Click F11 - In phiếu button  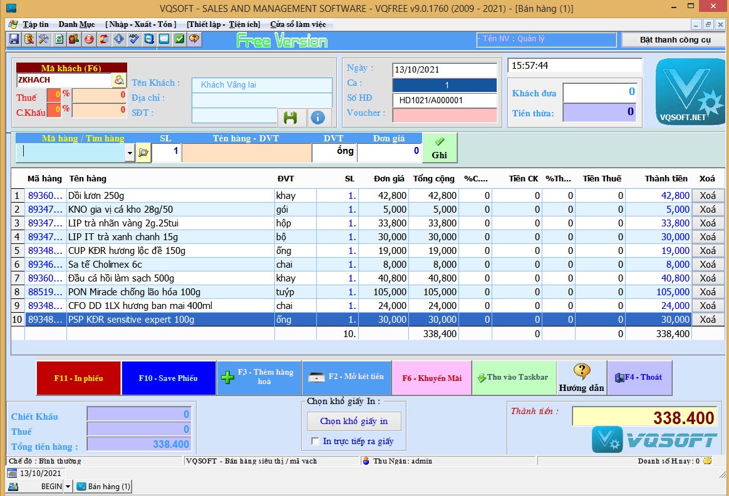click(x=78, y=378)
